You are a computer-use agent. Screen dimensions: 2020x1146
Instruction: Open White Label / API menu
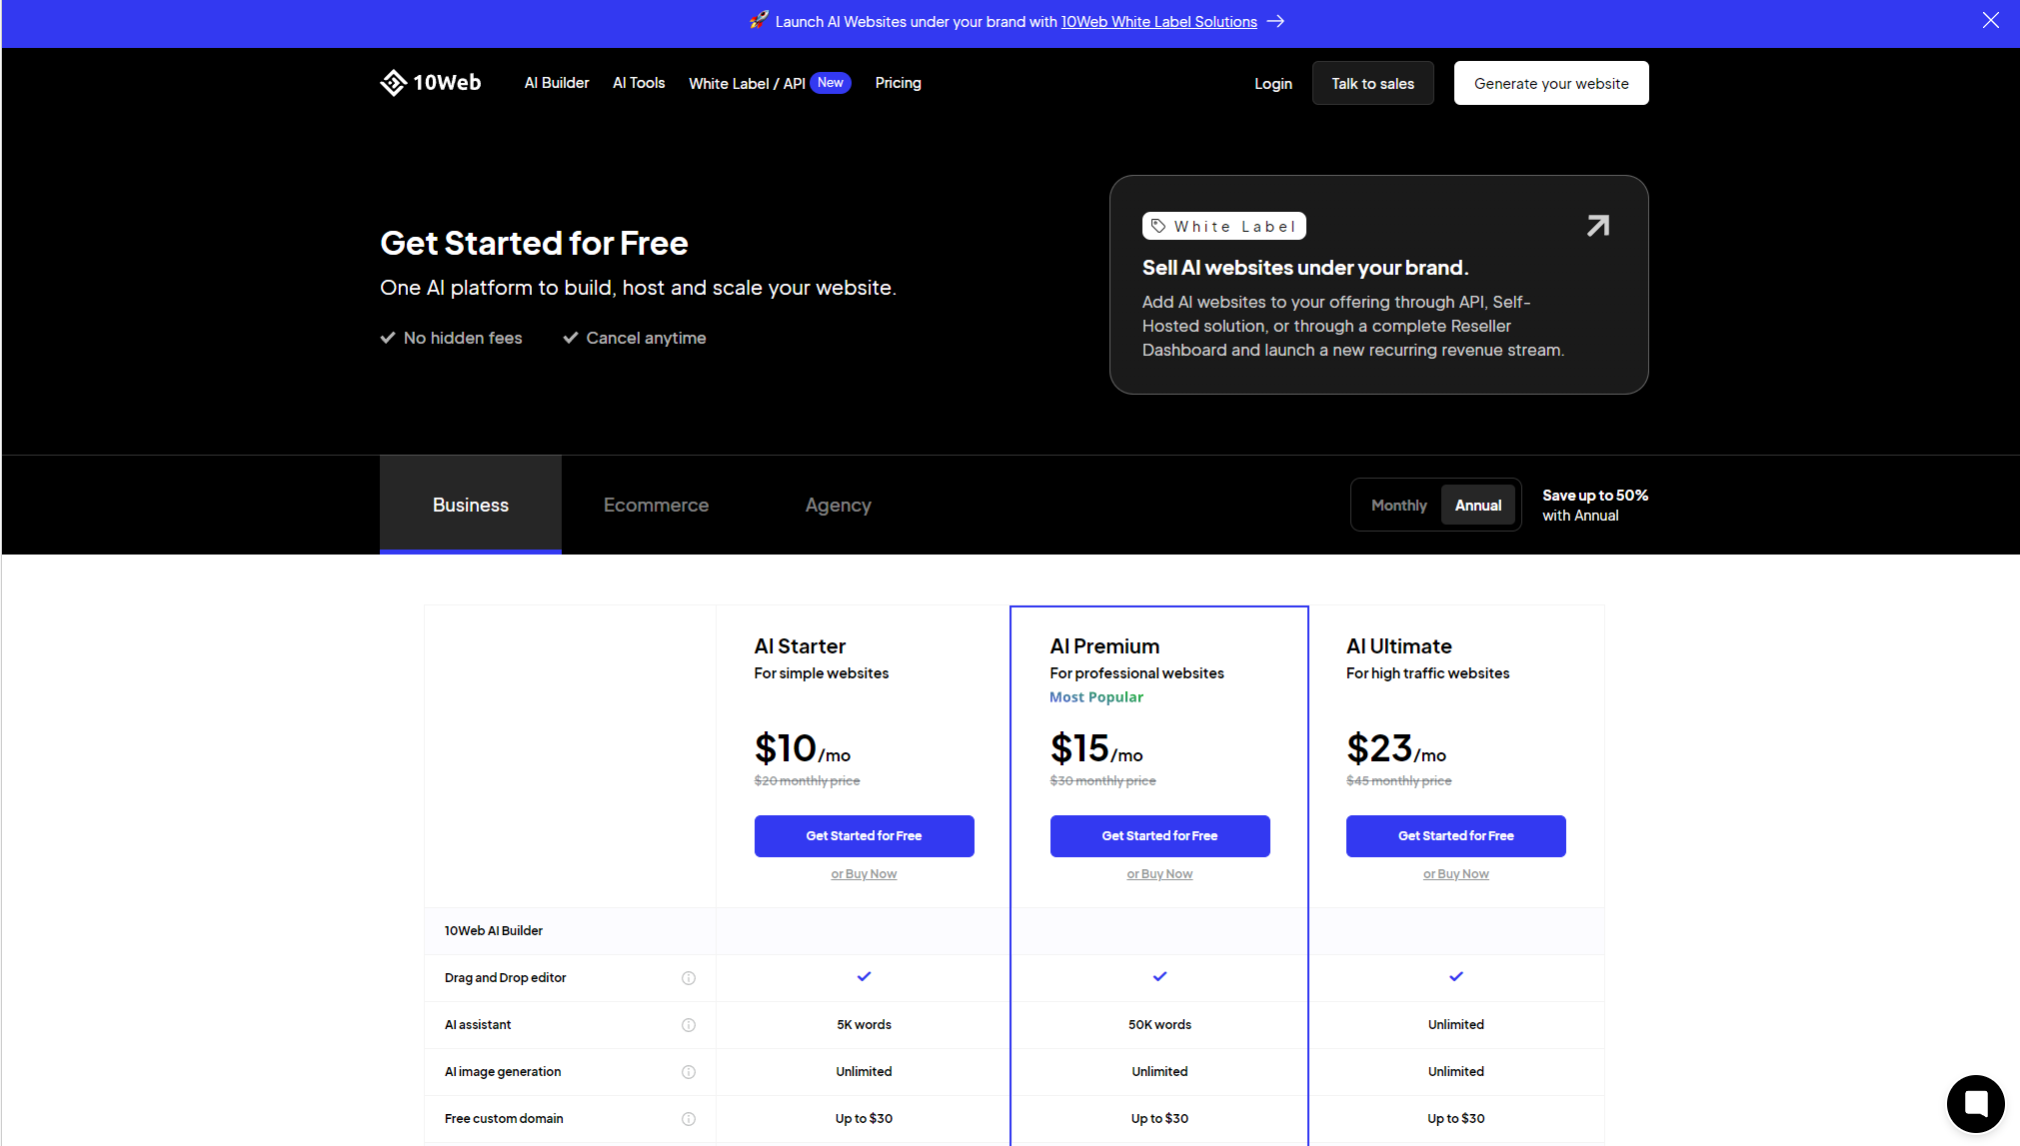pos(747,84)
